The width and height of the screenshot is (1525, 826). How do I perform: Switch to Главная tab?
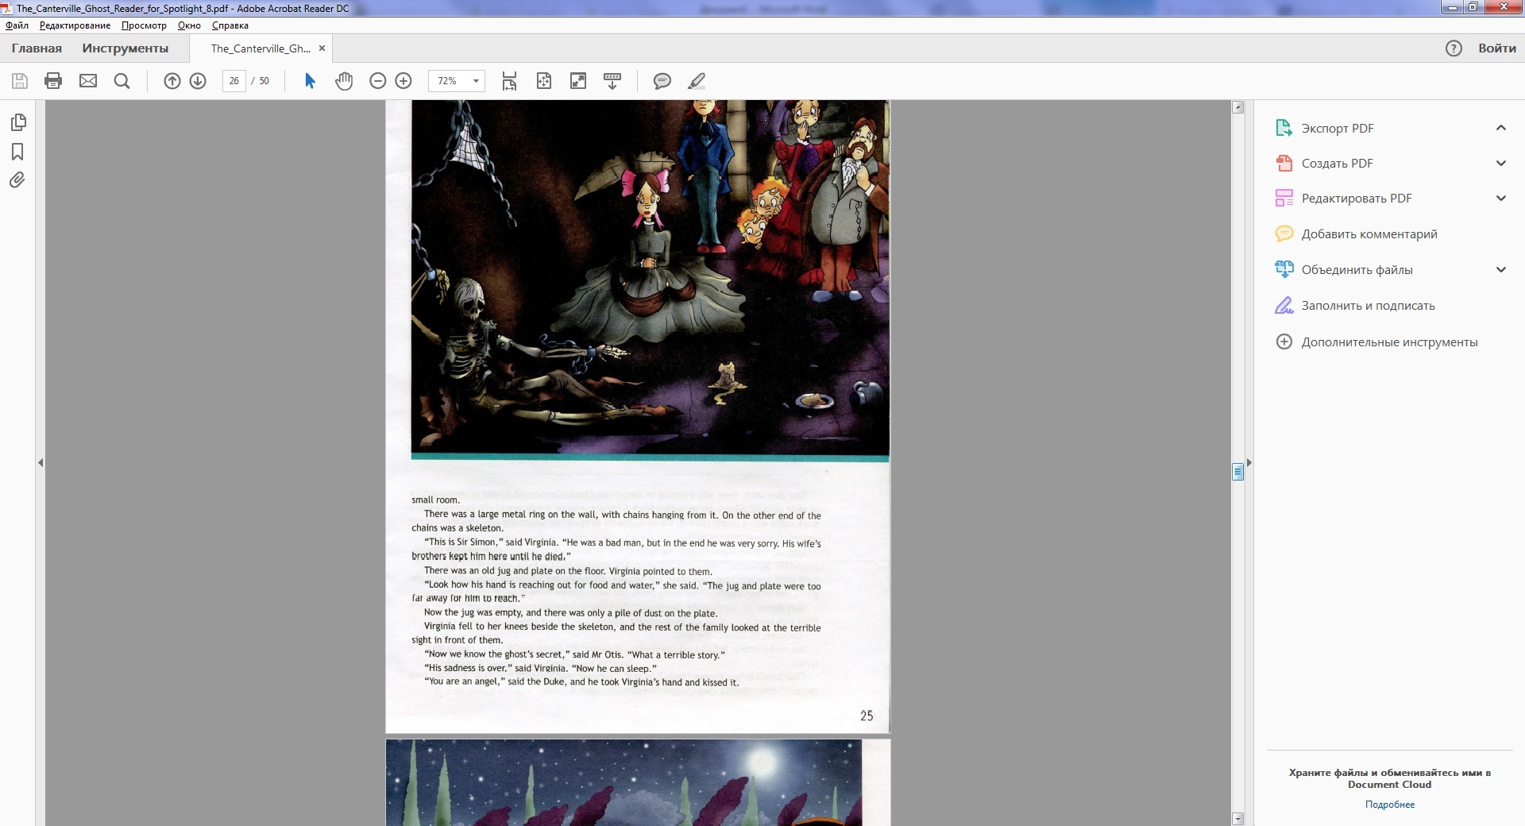pos(37,48)
